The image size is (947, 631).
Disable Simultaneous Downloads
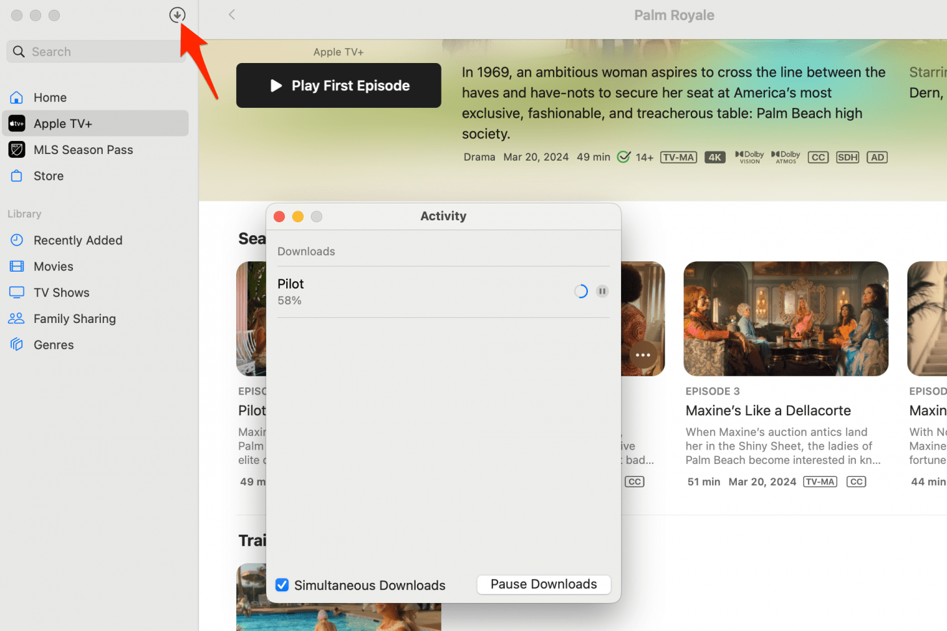282,585
